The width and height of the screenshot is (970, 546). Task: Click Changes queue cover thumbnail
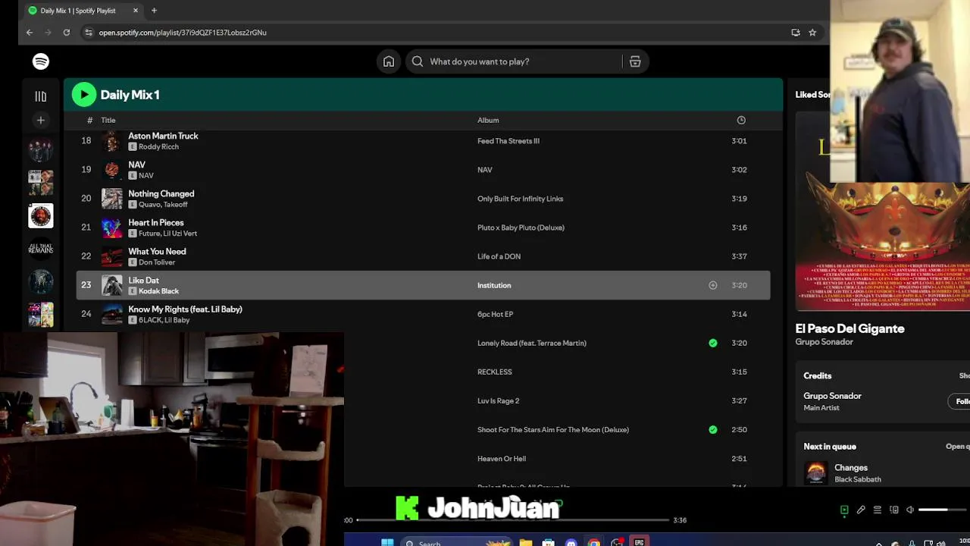click(816, 473)
